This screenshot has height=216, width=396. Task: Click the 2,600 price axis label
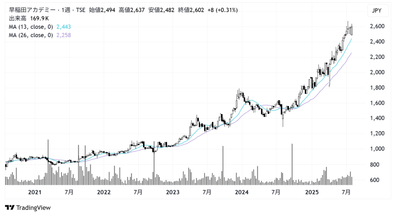pos(377,26)
